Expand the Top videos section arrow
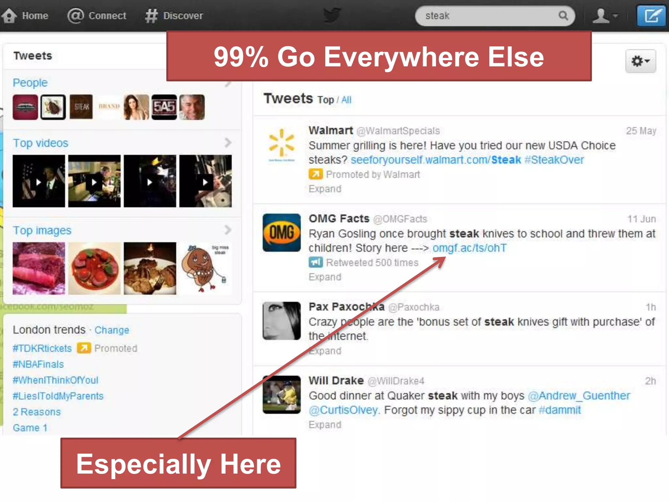Viewport: 669px width, 502px height. tap(228, 142)
